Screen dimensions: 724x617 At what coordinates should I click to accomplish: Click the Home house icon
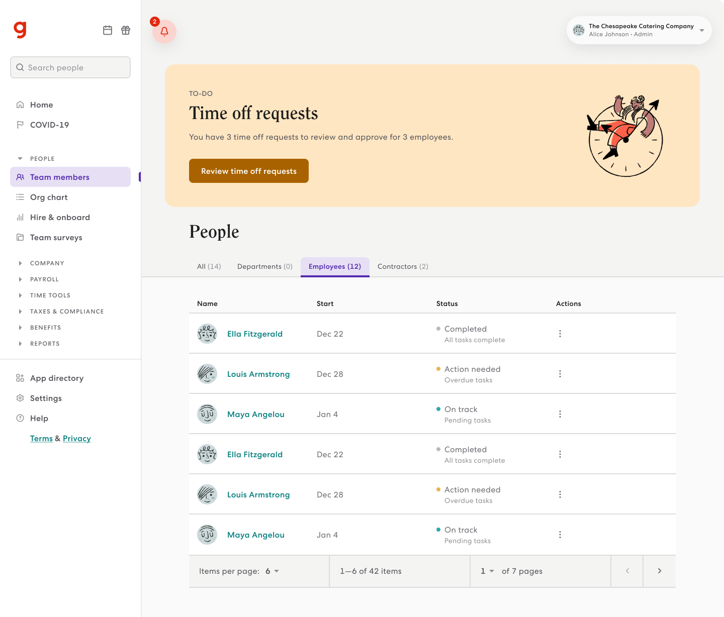coord(20,105)
